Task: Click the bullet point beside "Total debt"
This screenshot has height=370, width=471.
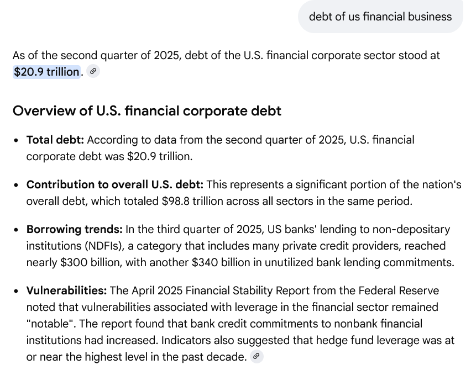Action: tap(17, 140)
